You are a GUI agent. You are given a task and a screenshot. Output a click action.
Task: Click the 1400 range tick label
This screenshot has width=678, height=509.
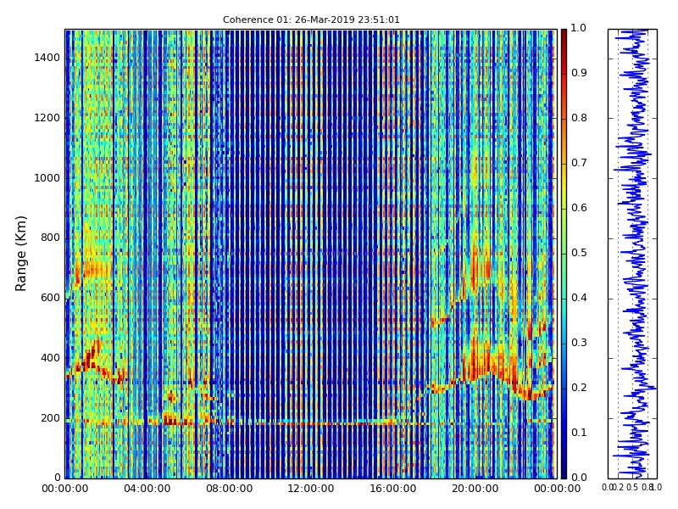(47, 58)
